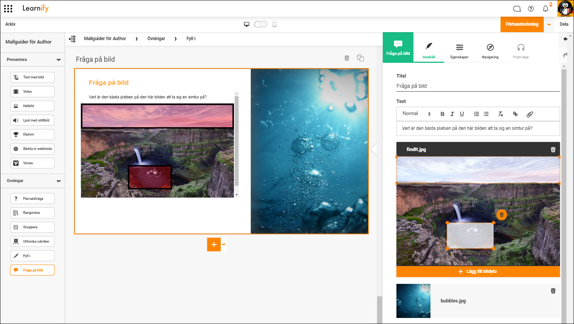Open the notifications bell

[546, 9]
